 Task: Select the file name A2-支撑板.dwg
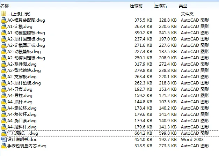point(22,77)
